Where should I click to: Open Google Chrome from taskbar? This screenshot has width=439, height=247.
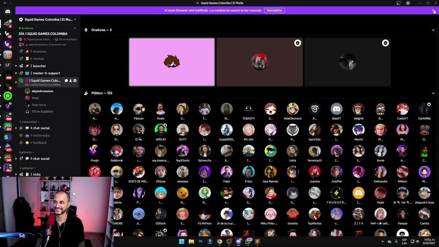(219, 242)
